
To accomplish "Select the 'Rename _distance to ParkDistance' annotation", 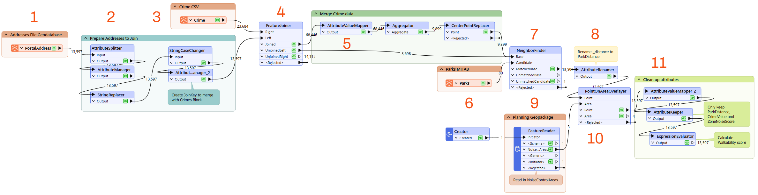I will (596, 54).
